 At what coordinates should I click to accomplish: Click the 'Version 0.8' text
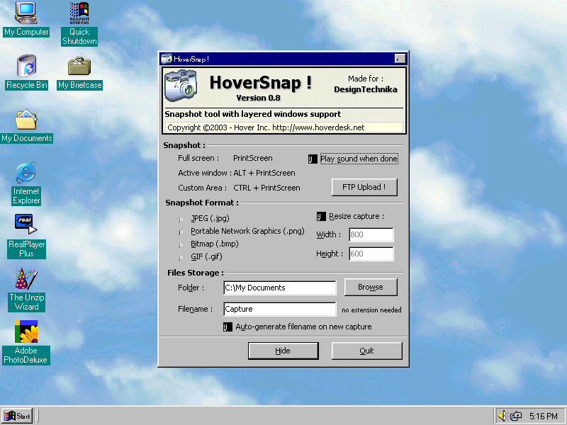click(x=258, y=98)
